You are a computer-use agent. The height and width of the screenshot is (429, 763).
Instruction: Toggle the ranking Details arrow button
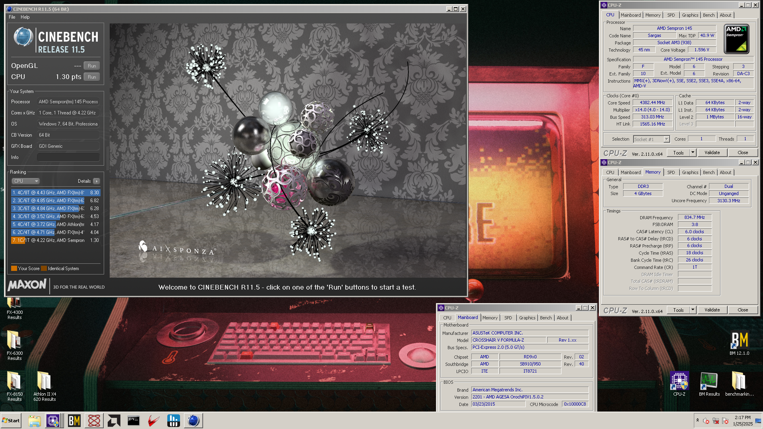[97, 181]
